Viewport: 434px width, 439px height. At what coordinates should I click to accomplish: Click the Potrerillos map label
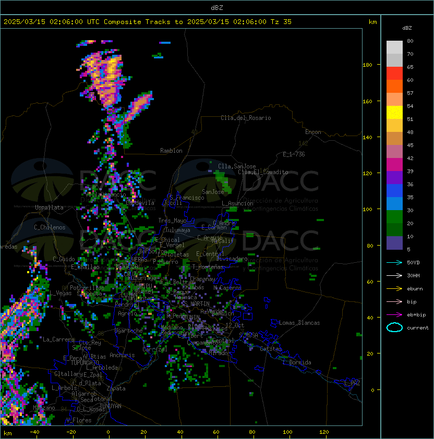(x=87, y=287)
